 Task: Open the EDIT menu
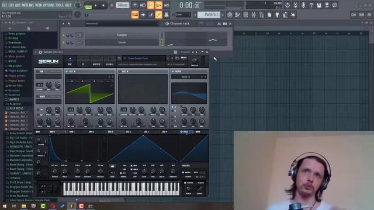click(11, 5)
